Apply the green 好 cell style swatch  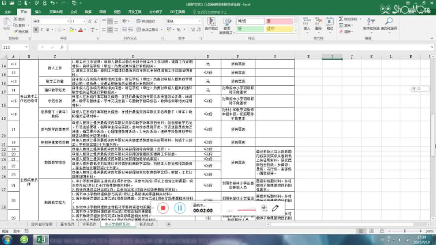coord(250,29)
